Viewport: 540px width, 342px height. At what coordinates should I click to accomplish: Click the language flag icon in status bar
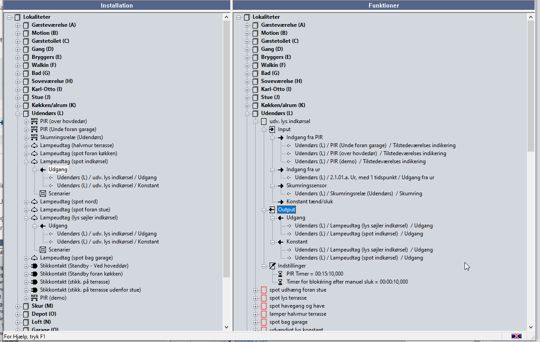(516, 336)
